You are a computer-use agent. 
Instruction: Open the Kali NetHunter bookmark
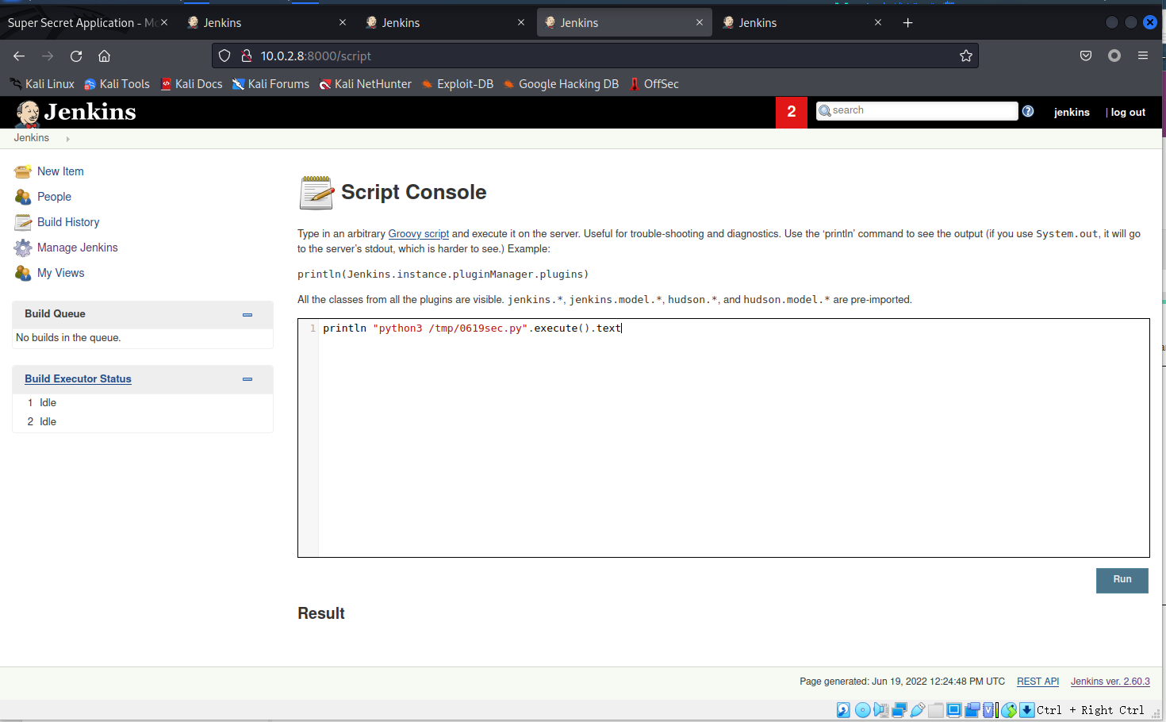click(x=365, y=84)
